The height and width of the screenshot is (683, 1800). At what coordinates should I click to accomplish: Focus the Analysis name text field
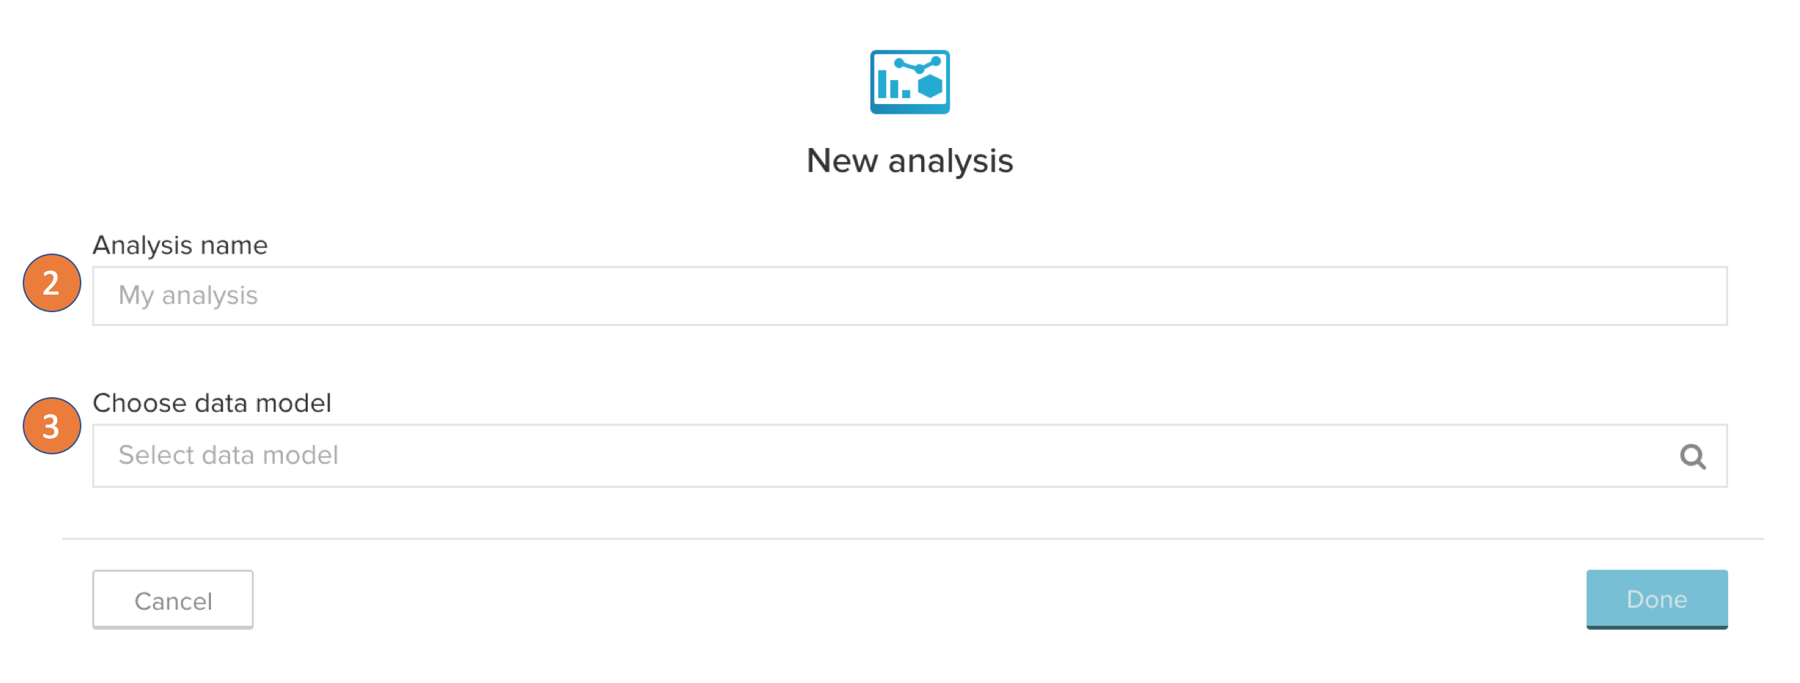(909, 296)
